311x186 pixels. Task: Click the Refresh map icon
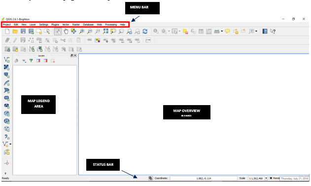(145, 32)
